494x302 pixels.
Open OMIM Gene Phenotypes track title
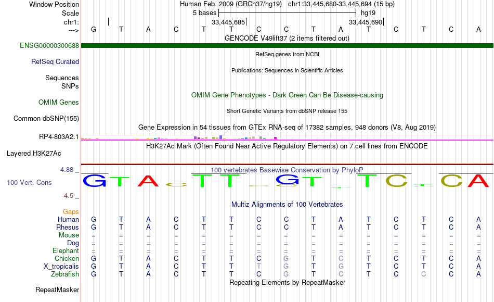(287, 95)
